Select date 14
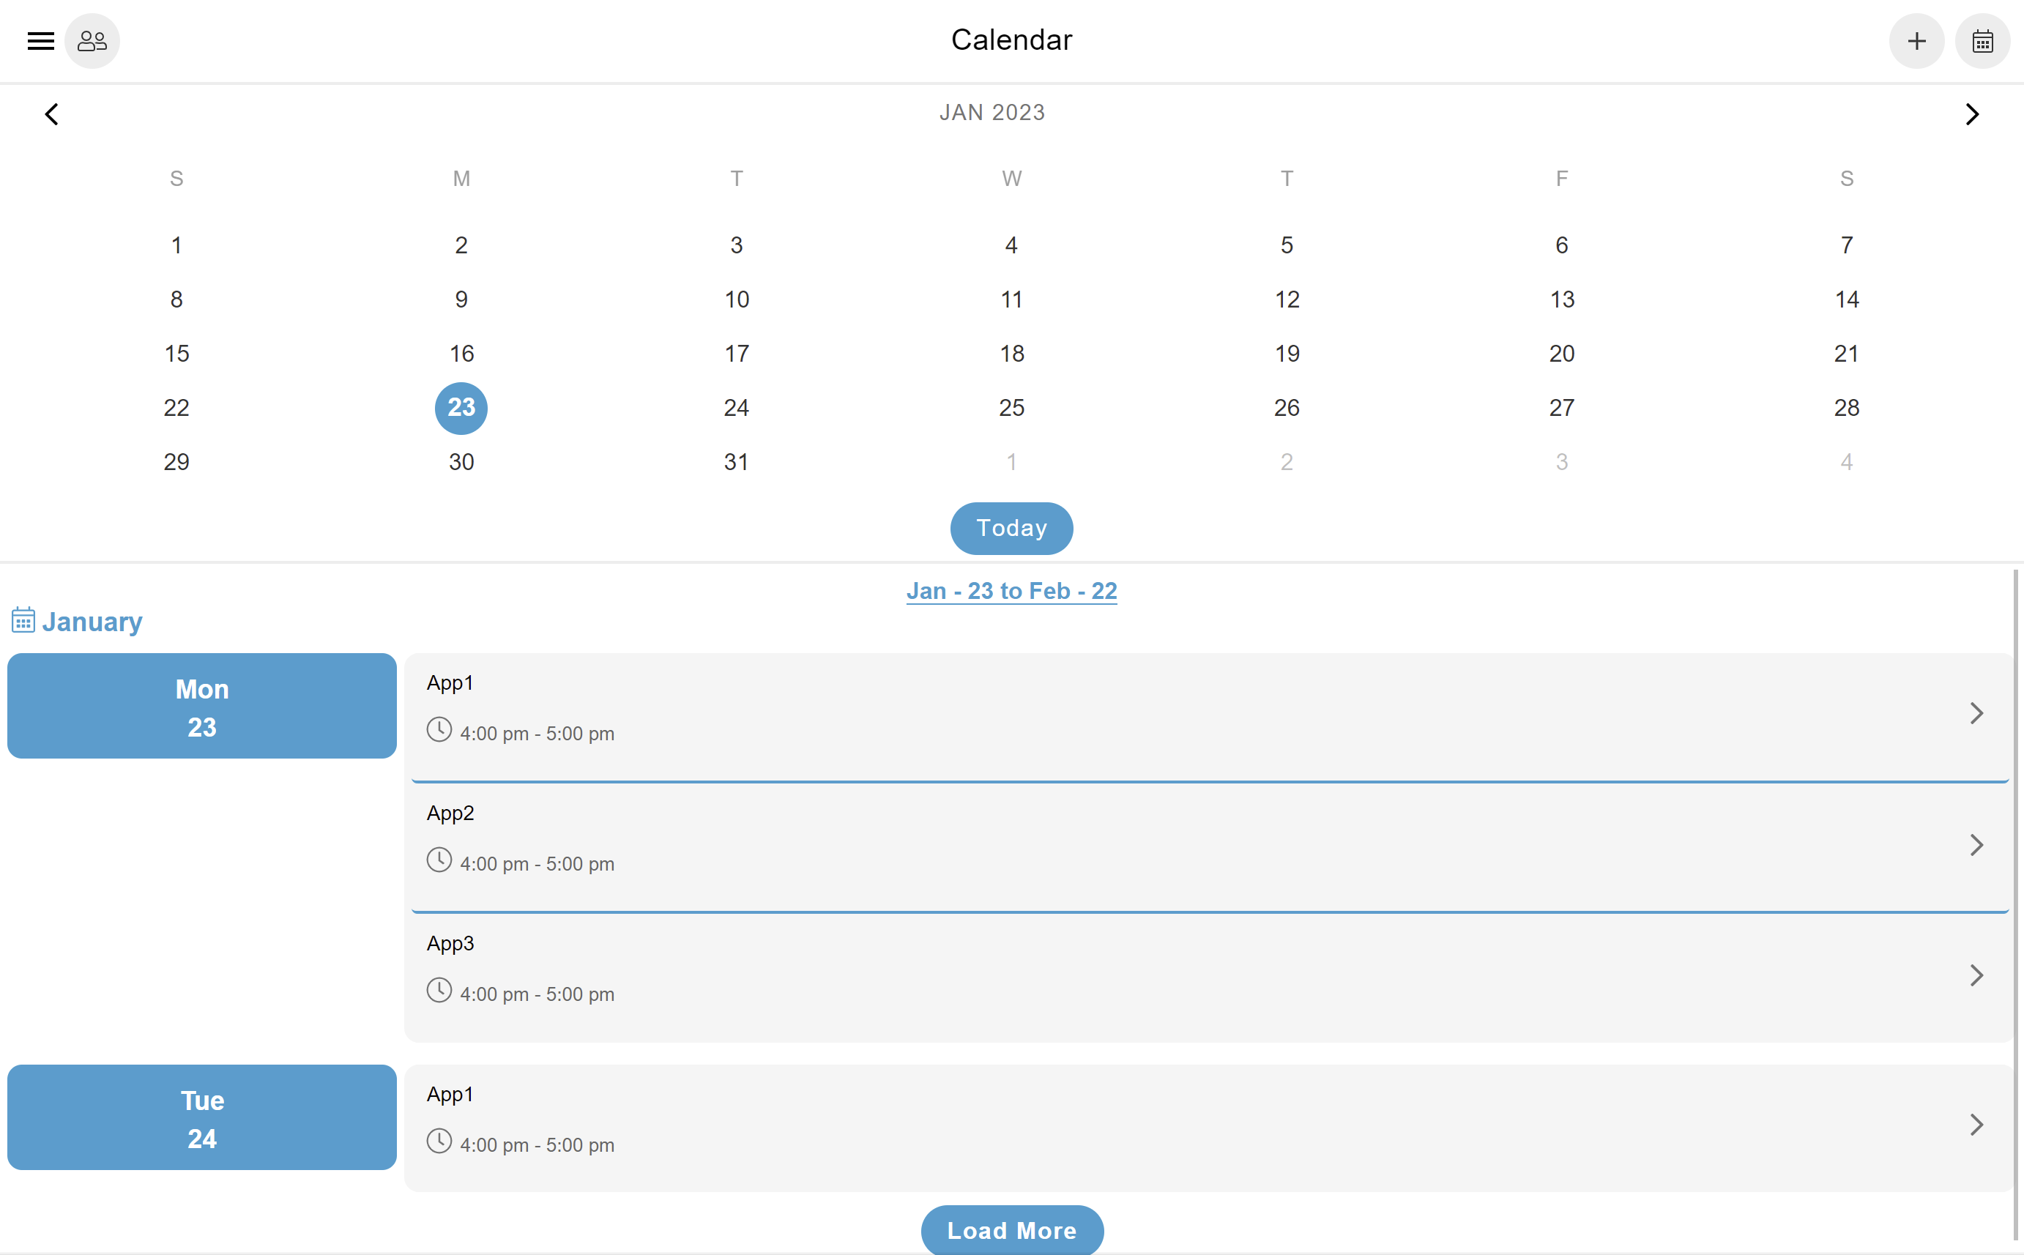This screenshot has width=2024, height=1255. tap(1846, 299)
